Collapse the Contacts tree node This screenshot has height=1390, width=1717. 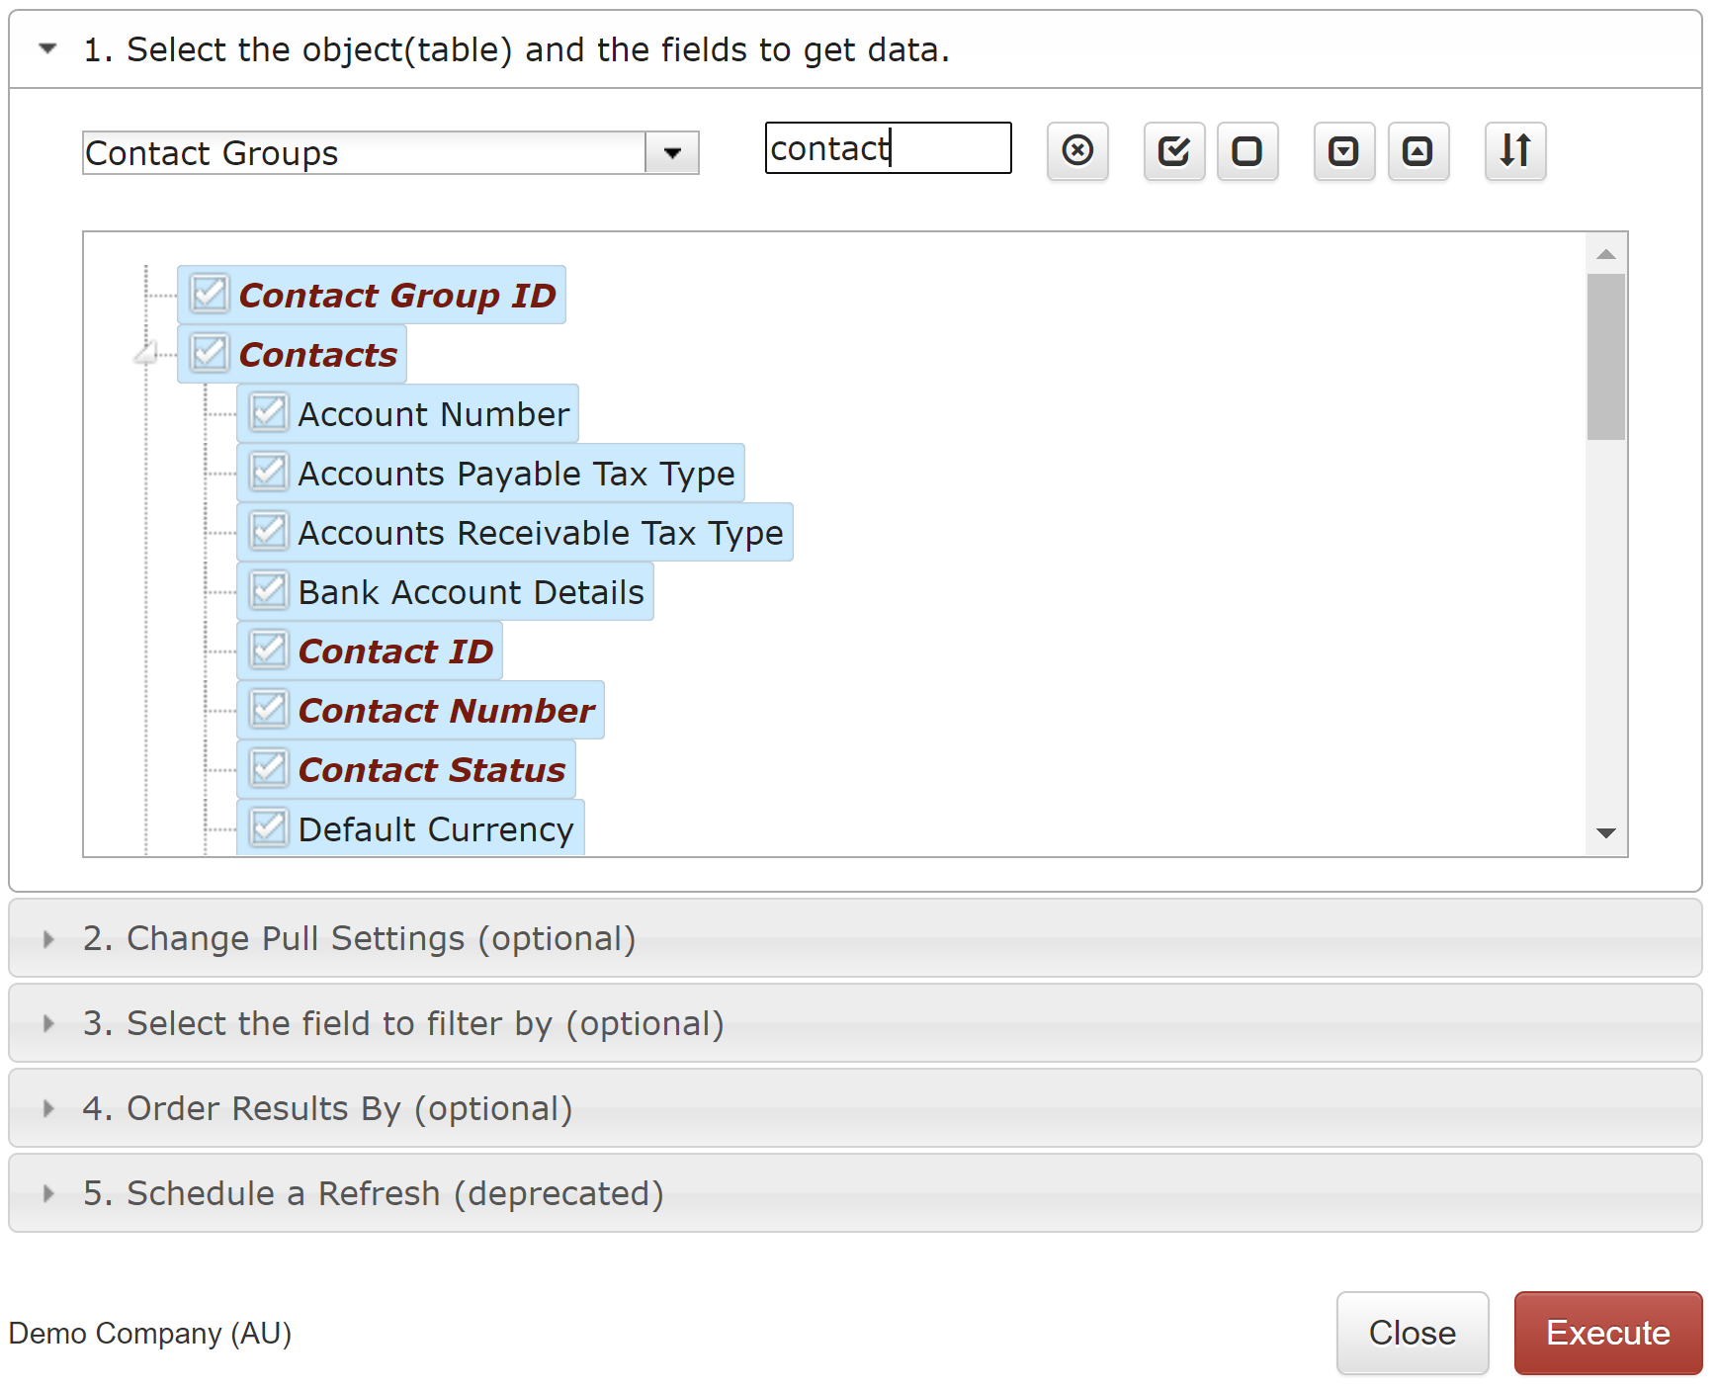[146, 354]
